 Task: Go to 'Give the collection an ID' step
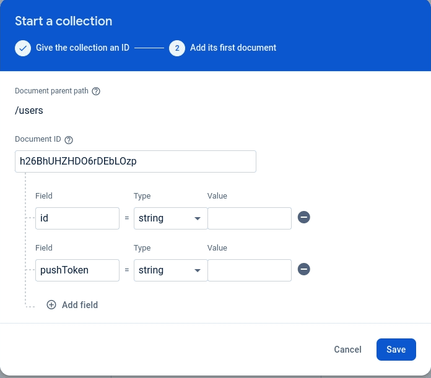click(x=82, y=48)
